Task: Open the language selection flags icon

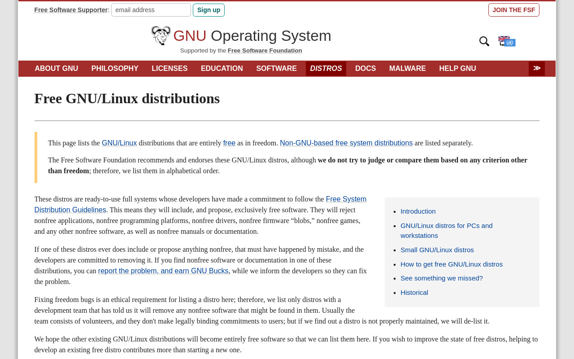Action: coord(507,41)
